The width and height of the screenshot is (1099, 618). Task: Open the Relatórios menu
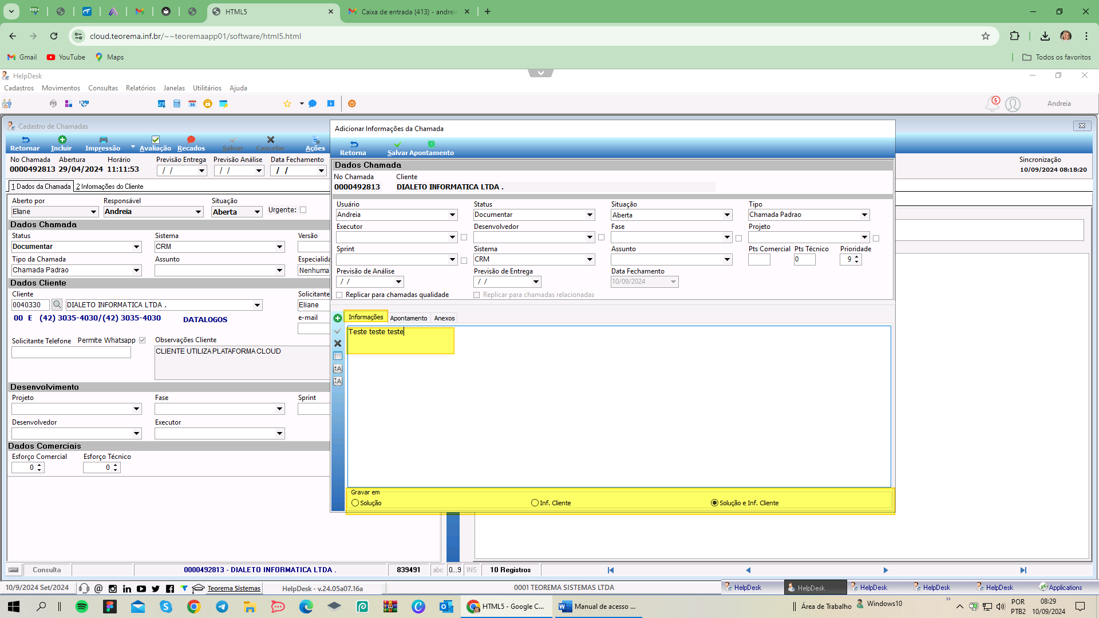point(141,88)
